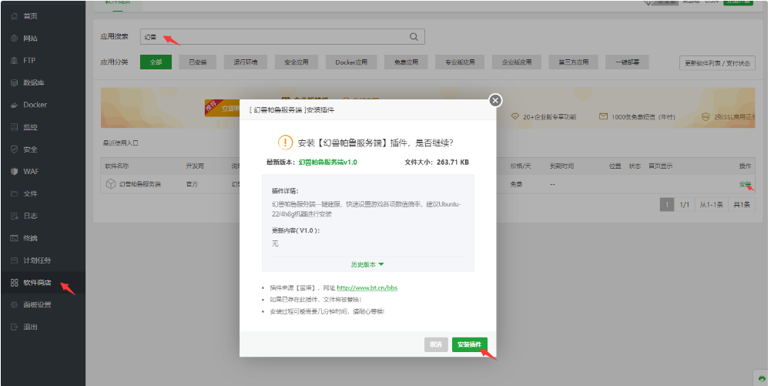The image size is (771, 386).
Task: Click the 开发商 column header
Action: (x=195, y=166)
